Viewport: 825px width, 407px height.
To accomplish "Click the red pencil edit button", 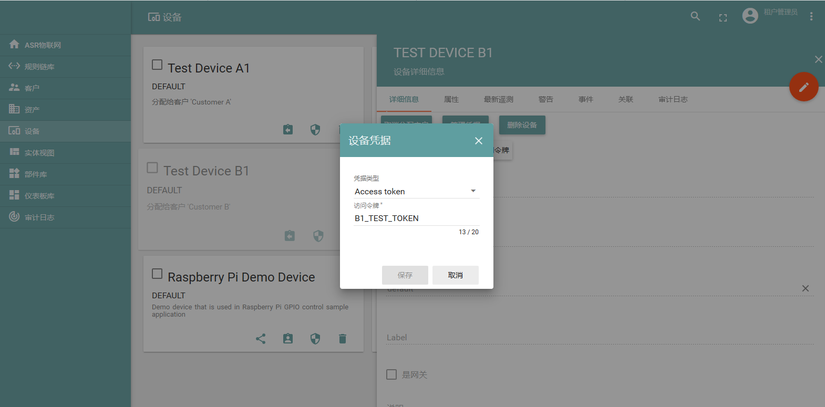I will click(x=804, y=87).
